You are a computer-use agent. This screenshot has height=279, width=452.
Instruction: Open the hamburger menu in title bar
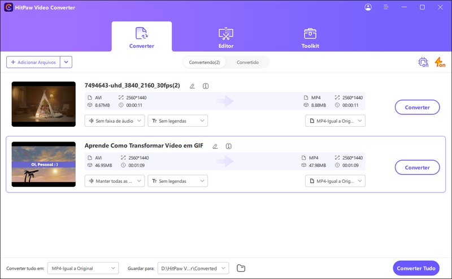(x=387, y=7)
